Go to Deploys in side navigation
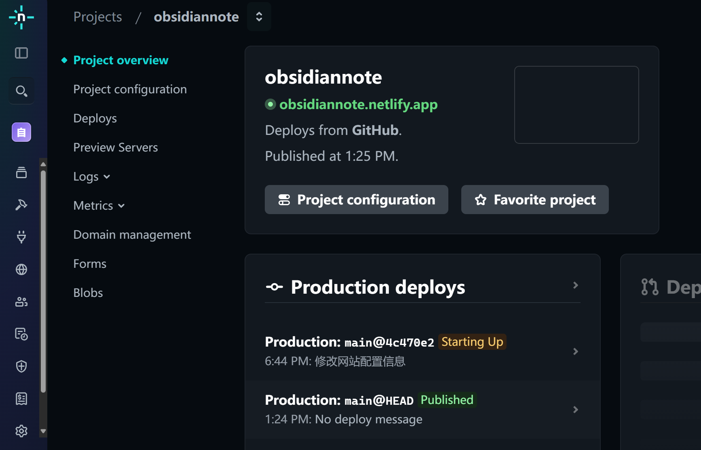Viewport: 701px width, 450px height. coord(95,118)
